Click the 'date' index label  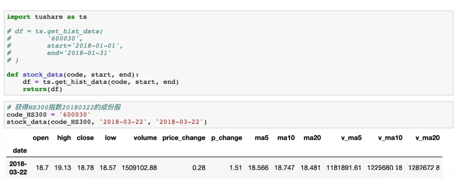[x=20, y=150]
